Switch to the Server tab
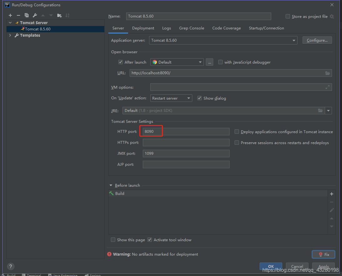The width and height of the screenshot is (342, 276). pos(118,28)
